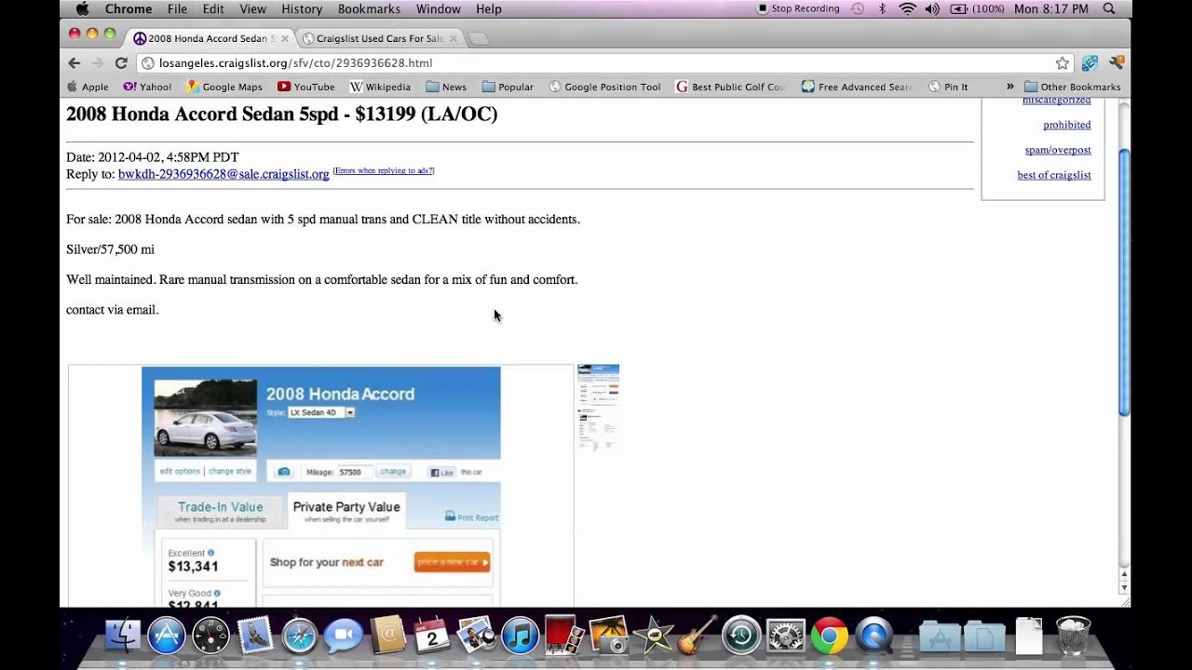Open Bluetooth menu bar icon
1192x670 pixels.
[x=883, y=8]
